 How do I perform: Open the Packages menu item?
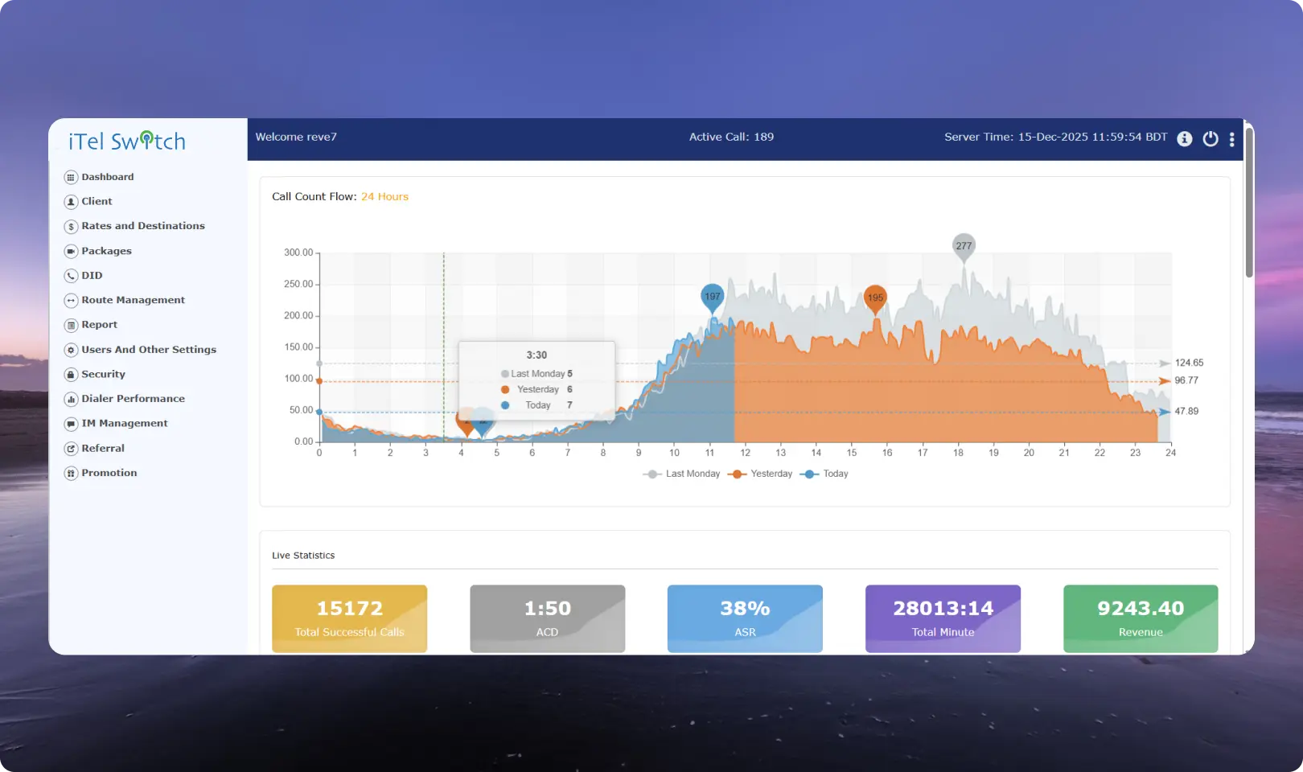pyautogui.click(x=106, y=251)
